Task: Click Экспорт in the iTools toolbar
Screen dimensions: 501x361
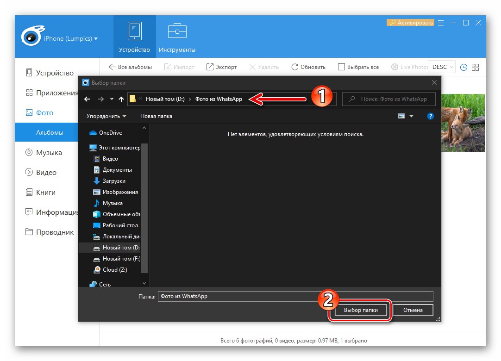Action: click(221, 67)
